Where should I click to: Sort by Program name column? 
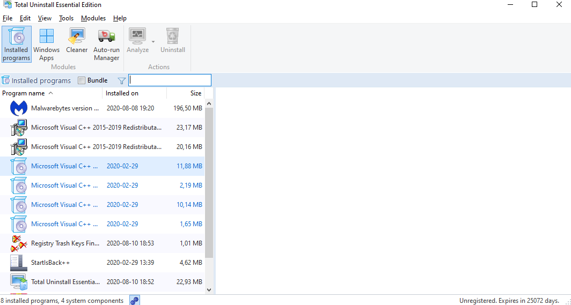[52, 93]
